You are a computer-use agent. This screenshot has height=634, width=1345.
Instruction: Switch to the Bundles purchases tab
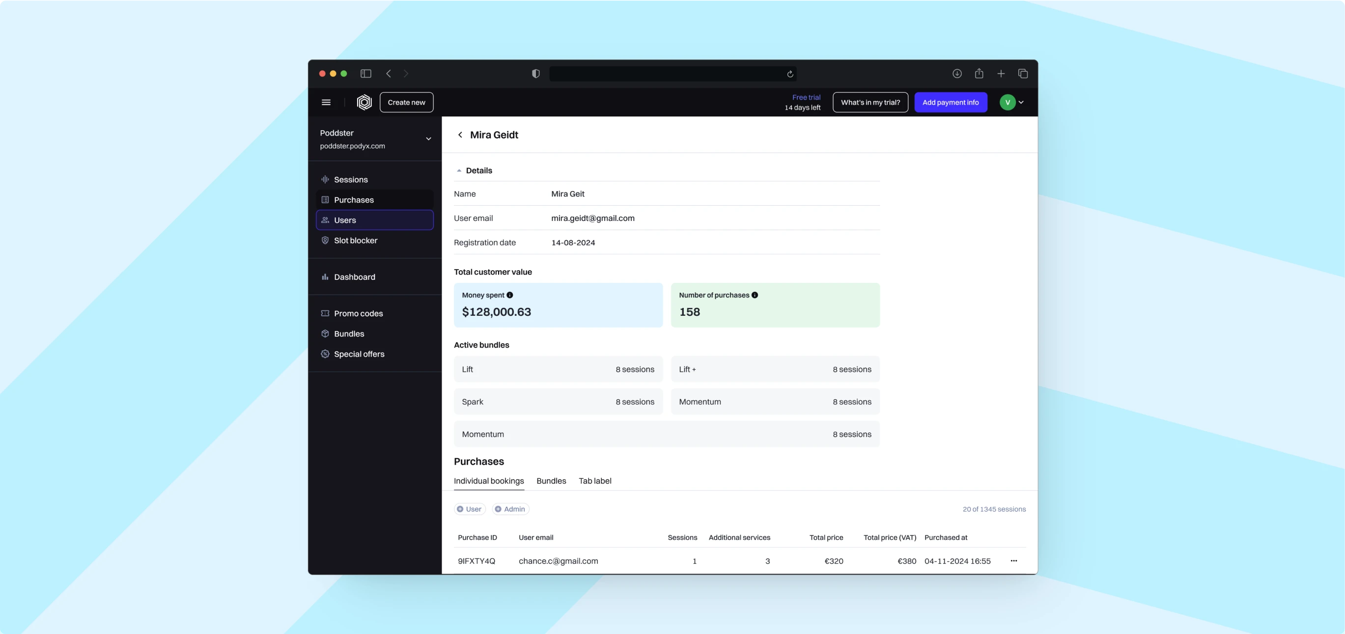[x=551, y=481]
